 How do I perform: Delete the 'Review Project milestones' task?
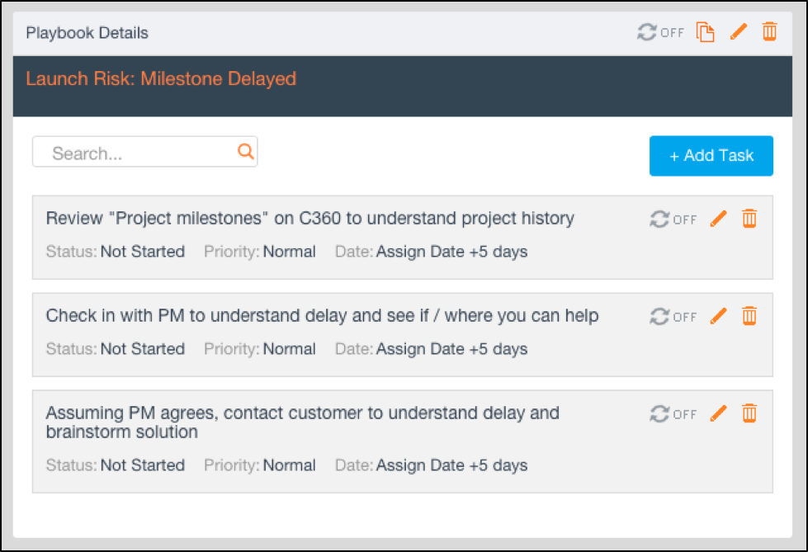pos(749,219)
